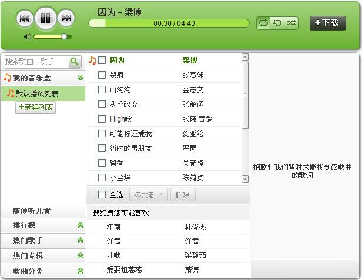Click the playlist scrollbar up arrow
Image resolution: width=362 pixels, height=280 pixels.
point(245,57)
